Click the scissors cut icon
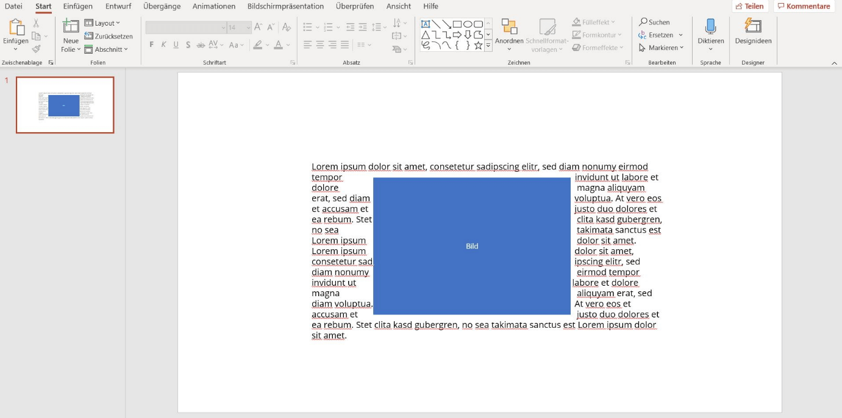842x418 pixels. coord(36,23)
